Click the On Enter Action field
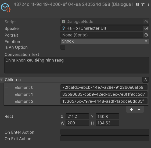The height and width of the screenshot is (148, 151). pyautogui.click(x=105, y=132)
